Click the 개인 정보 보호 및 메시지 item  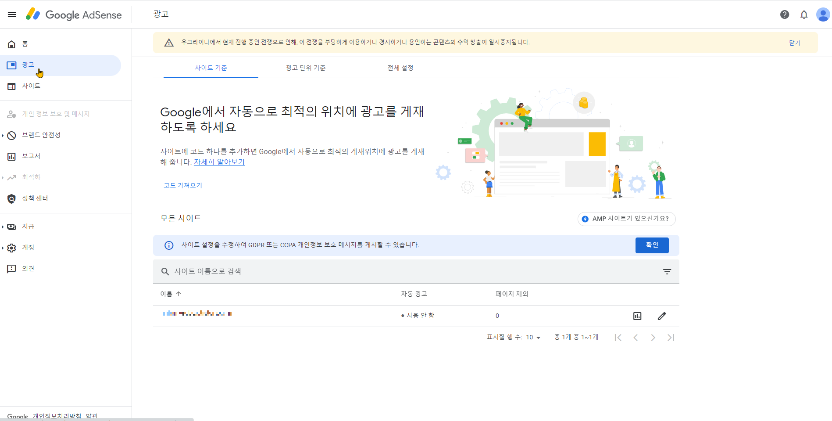click(x=61, y=114)
